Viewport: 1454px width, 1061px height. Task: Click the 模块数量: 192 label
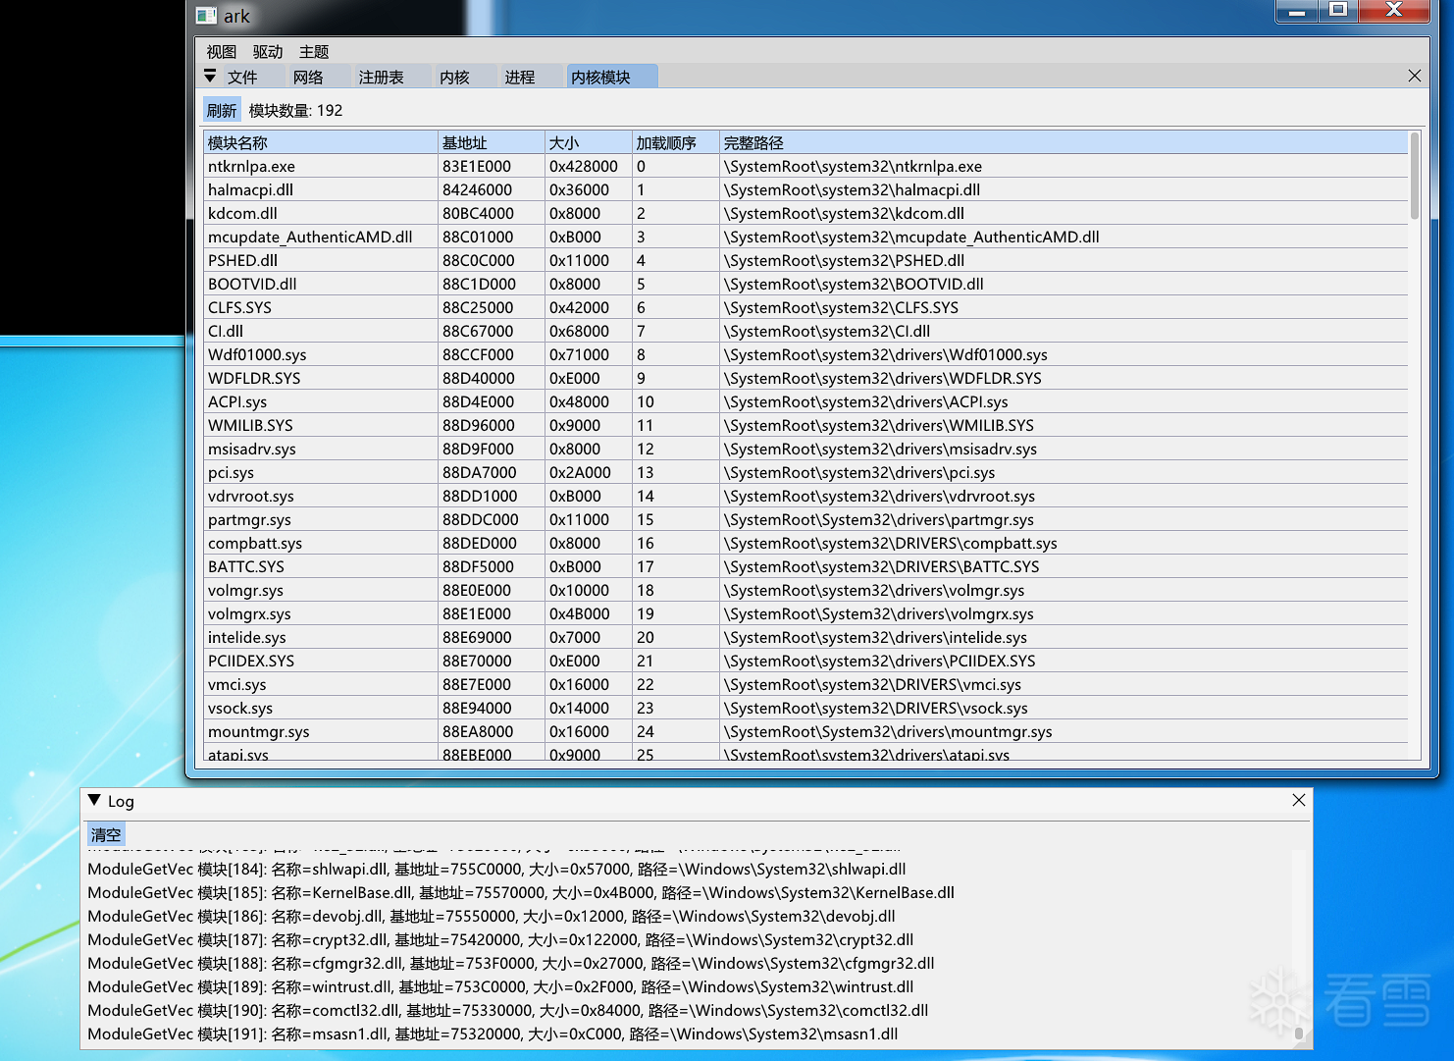pos(296,110)
